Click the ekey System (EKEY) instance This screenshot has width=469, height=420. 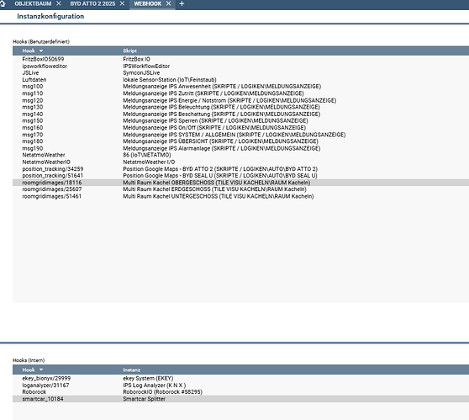[x=148, y=378]
